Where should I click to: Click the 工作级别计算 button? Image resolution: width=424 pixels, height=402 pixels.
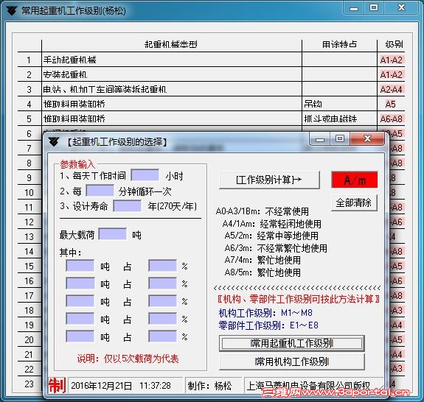point(269,180)
